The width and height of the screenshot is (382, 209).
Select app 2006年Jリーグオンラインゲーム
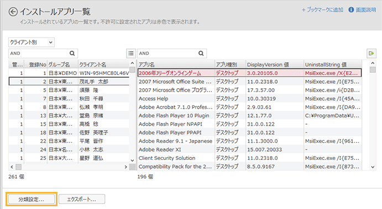pyautogui.click(x=249, y=73)
